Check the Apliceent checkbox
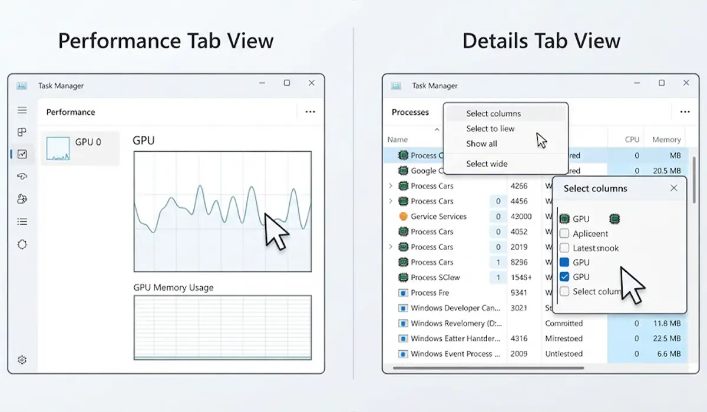 pyautogui.click(x=564, y=234)
